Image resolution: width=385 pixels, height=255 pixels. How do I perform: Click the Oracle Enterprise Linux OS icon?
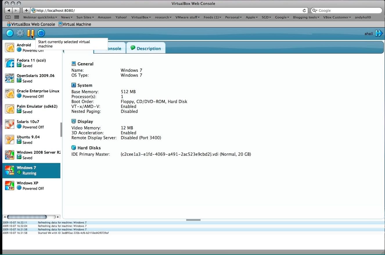(x=10, y=93)
